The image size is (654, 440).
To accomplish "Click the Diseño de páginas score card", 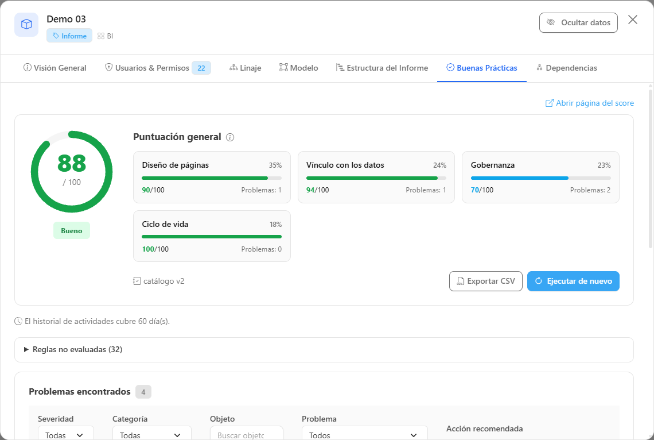I will [212, 177].
